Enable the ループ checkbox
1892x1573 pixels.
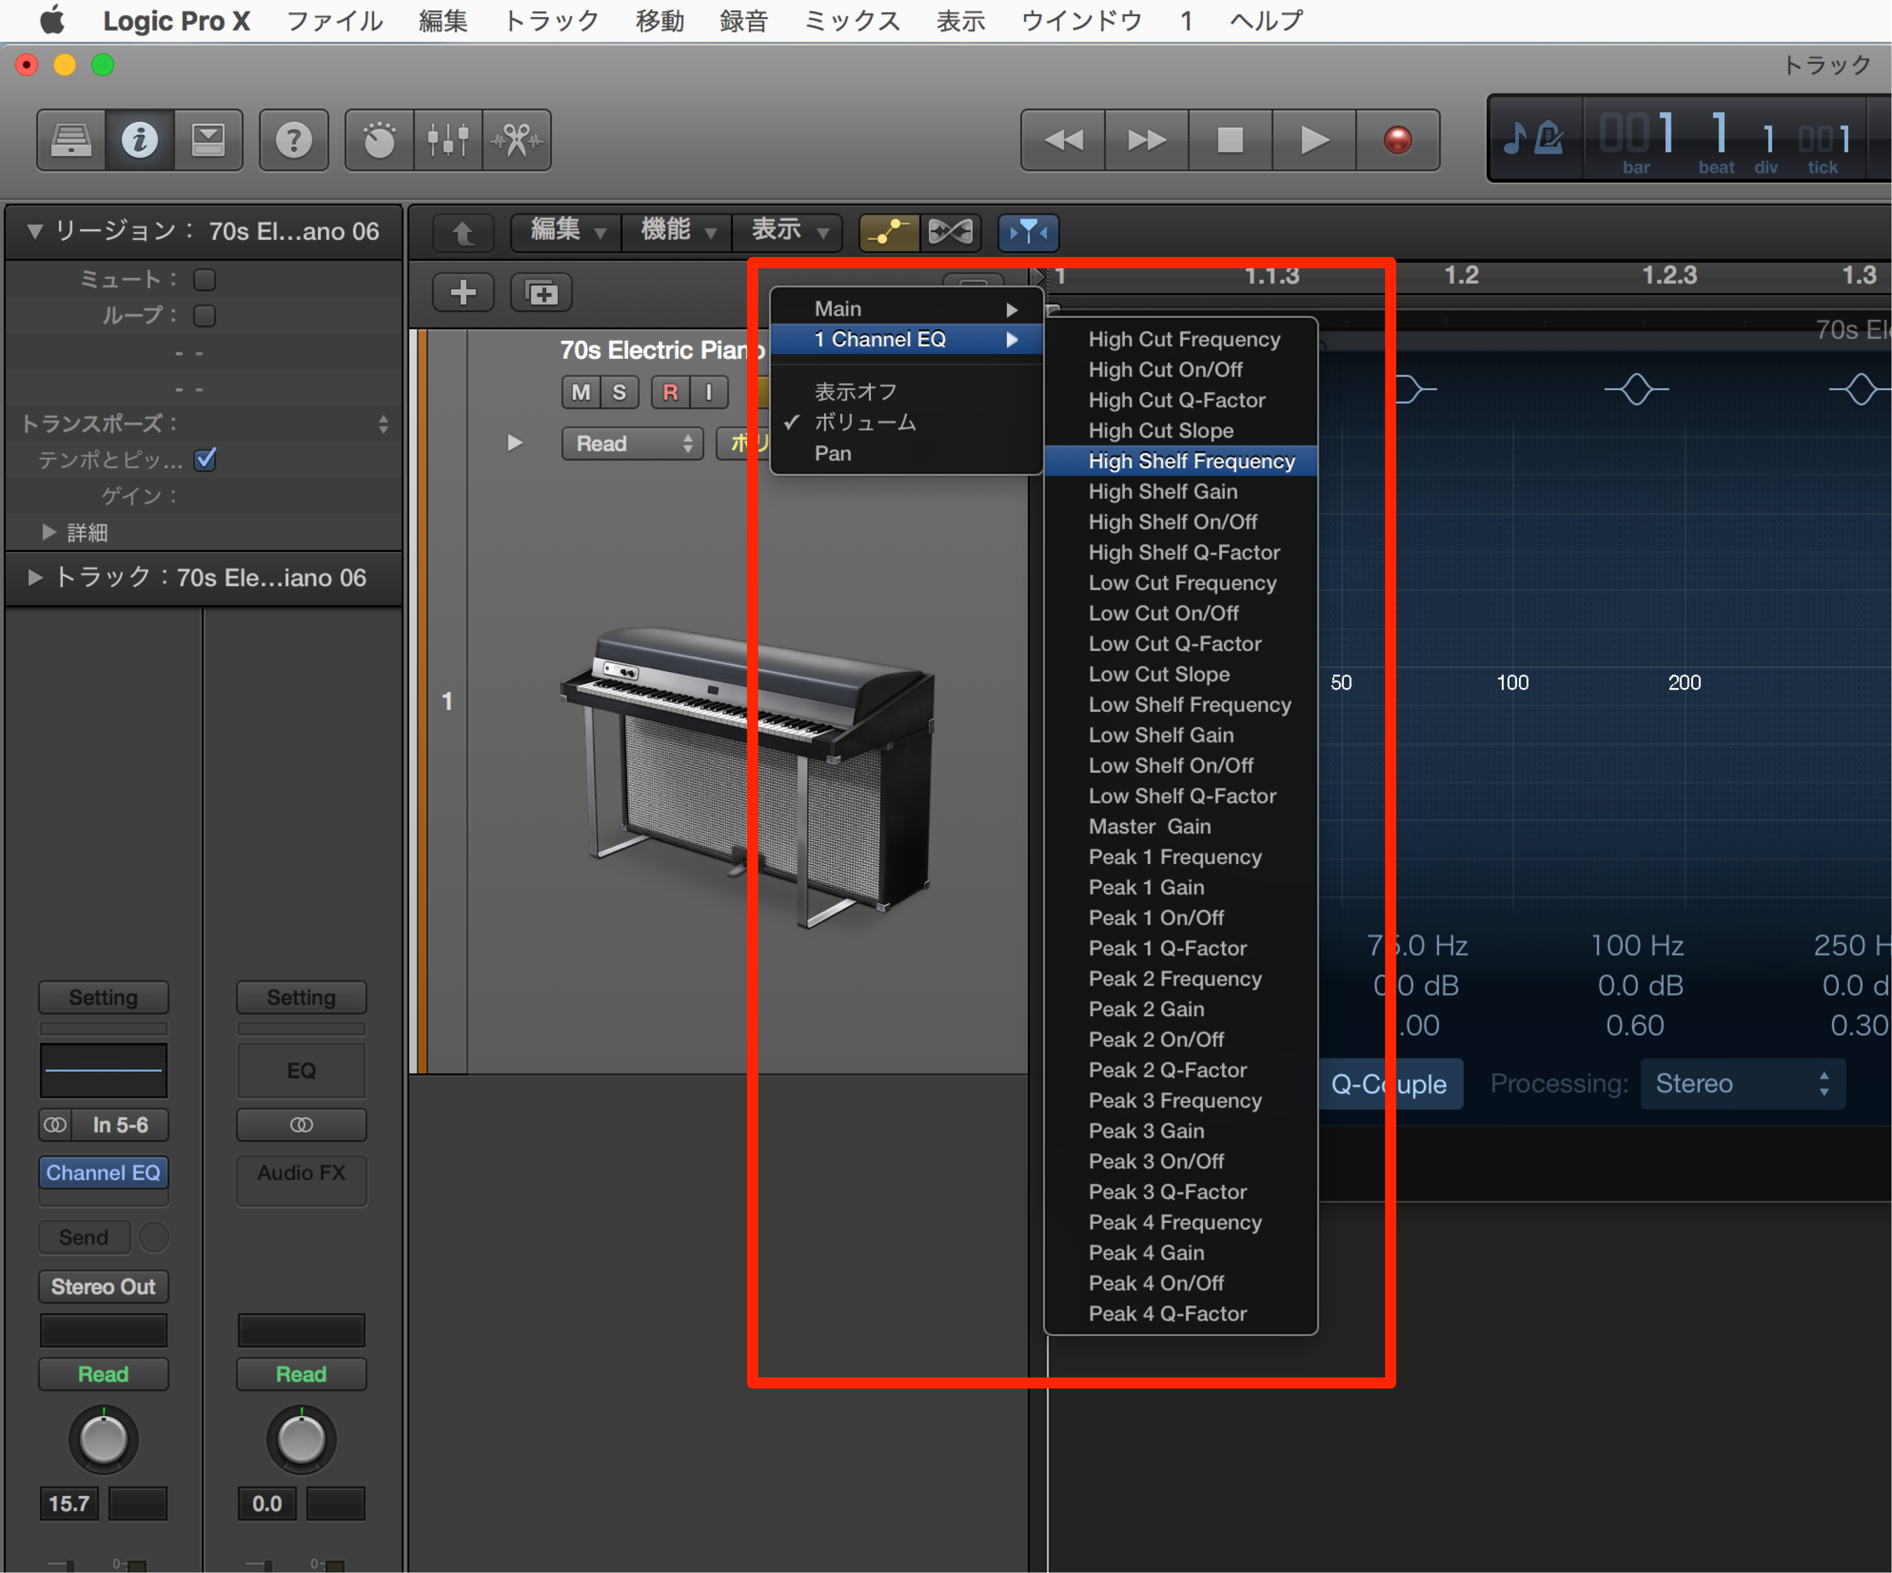tap(205, 315)
